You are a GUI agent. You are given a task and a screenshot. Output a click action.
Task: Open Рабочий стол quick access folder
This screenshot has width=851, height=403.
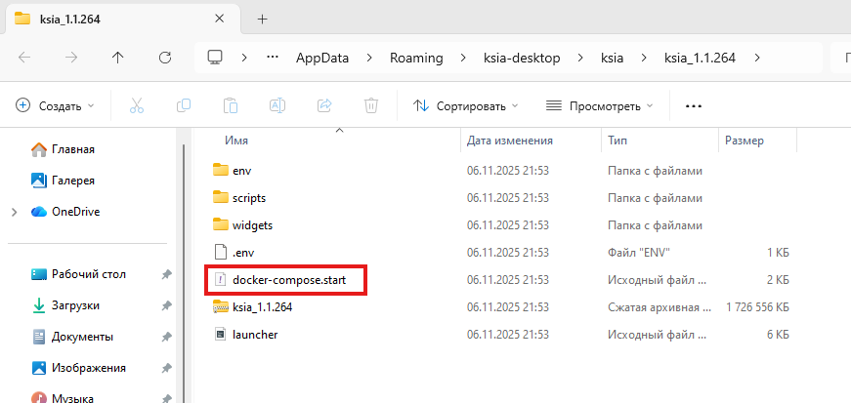[89, 274]
